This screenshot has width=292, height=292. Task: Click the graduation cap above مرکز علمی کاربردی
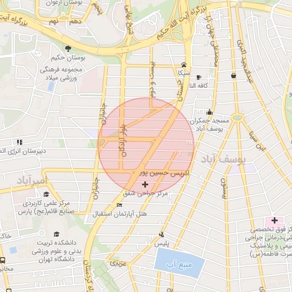tap(46, 194)
